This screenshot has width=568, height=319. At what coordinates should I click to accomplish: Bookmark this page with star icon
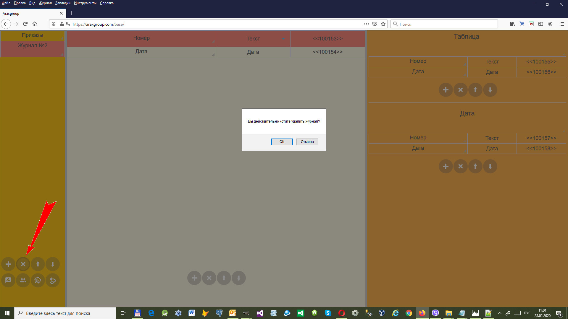tap(383, 24)
